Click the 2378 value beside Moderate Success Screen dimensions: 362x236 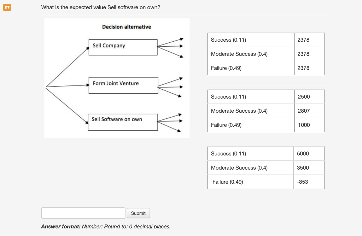[x=303, y=54]
